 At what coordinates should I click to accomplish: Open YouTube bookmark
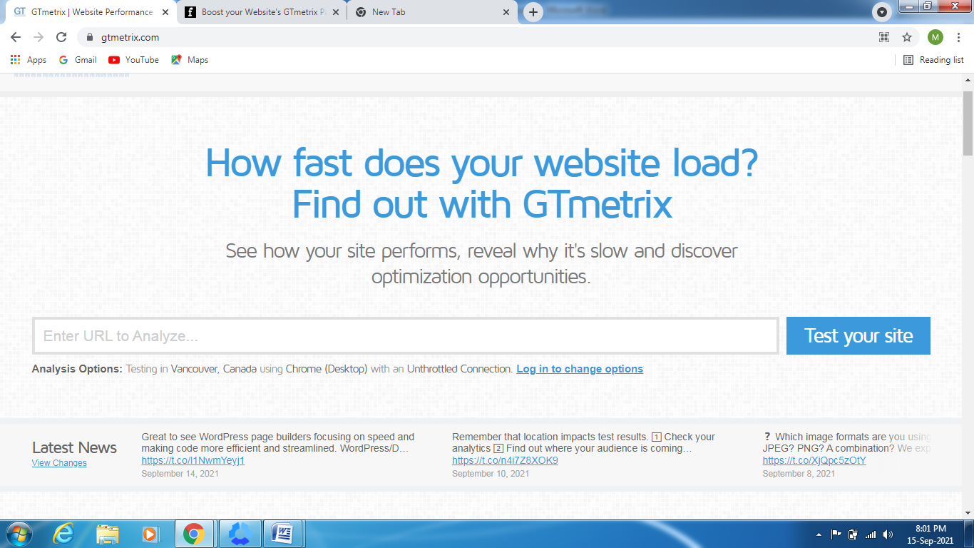pos(133,60)
